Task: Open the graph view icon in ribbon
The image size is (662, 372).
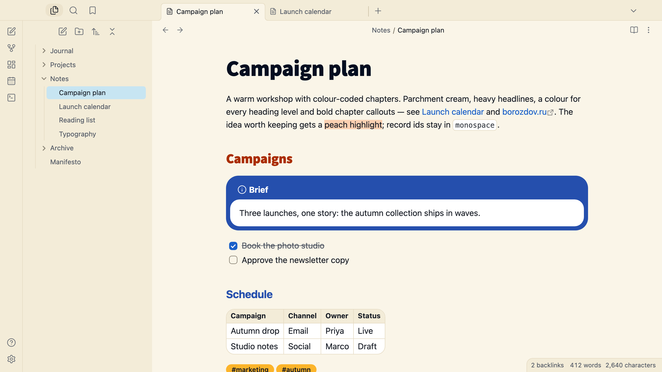Action: pos(11,48)
